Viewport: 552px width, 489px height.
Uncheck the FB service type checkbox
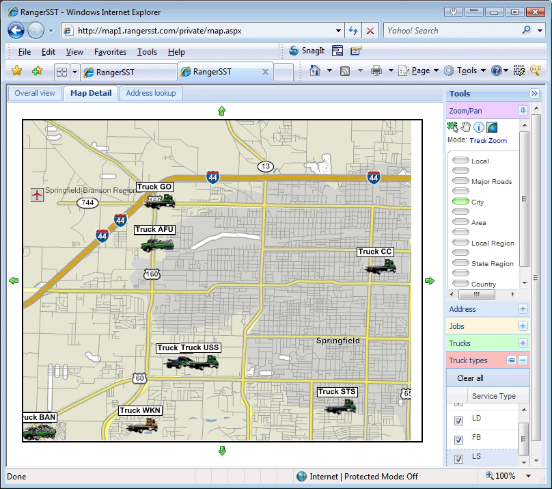point(458,439)
